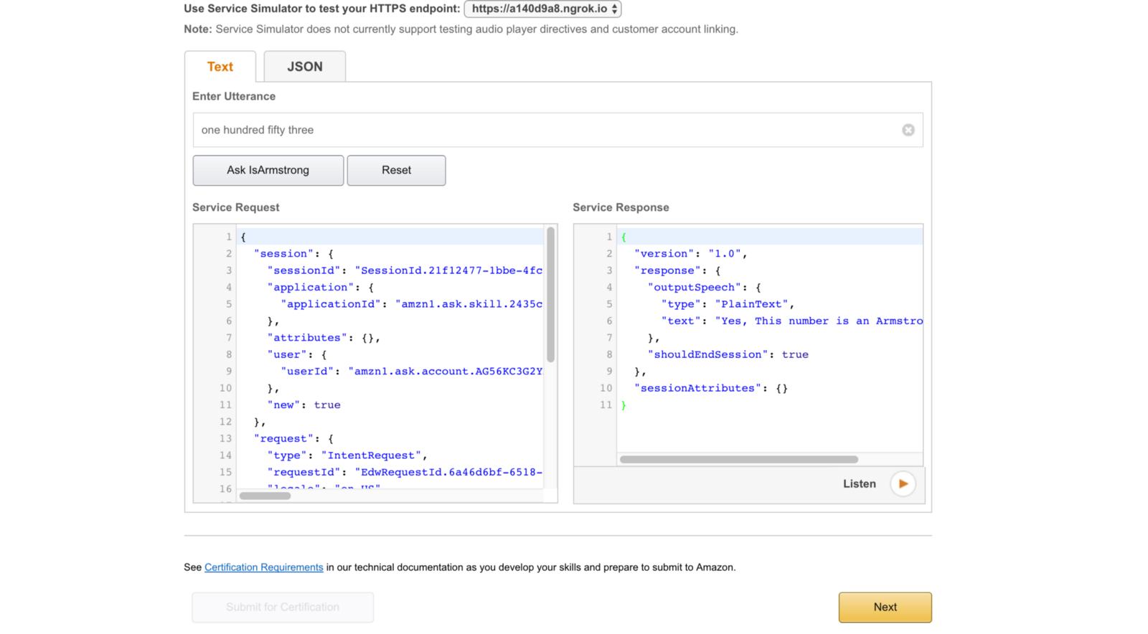Click into the Enter Utterance field
The image size is (1148, 634).
pos(545,130)
